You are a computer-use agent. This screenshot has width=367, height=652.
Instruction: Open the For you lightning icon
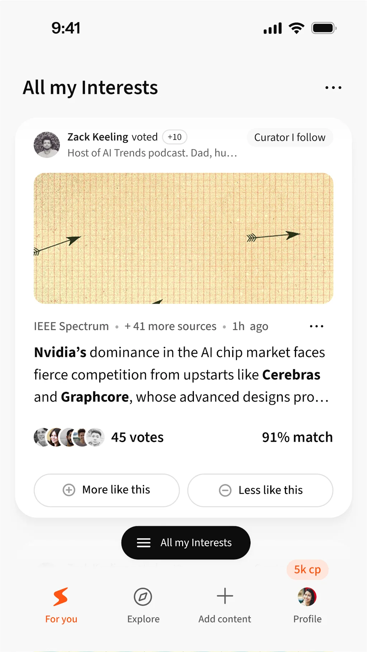(x=61, y=596)
